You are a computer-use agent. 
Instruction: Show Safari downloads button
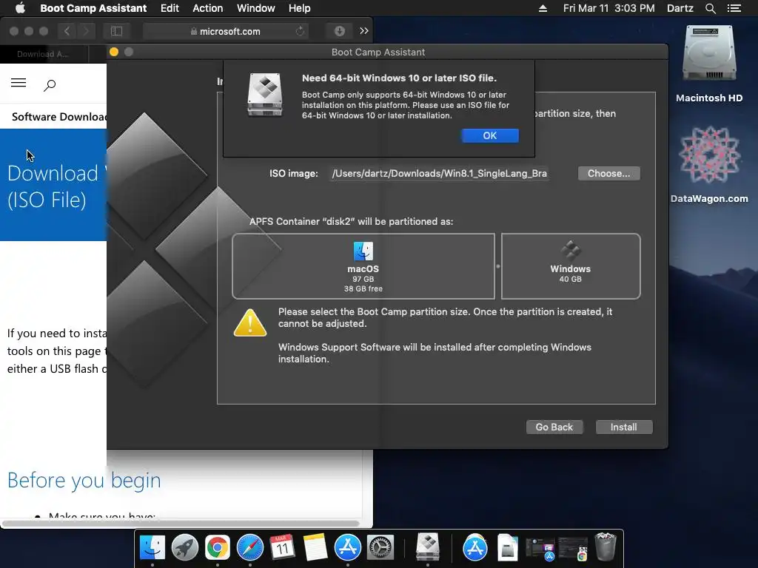339,31
